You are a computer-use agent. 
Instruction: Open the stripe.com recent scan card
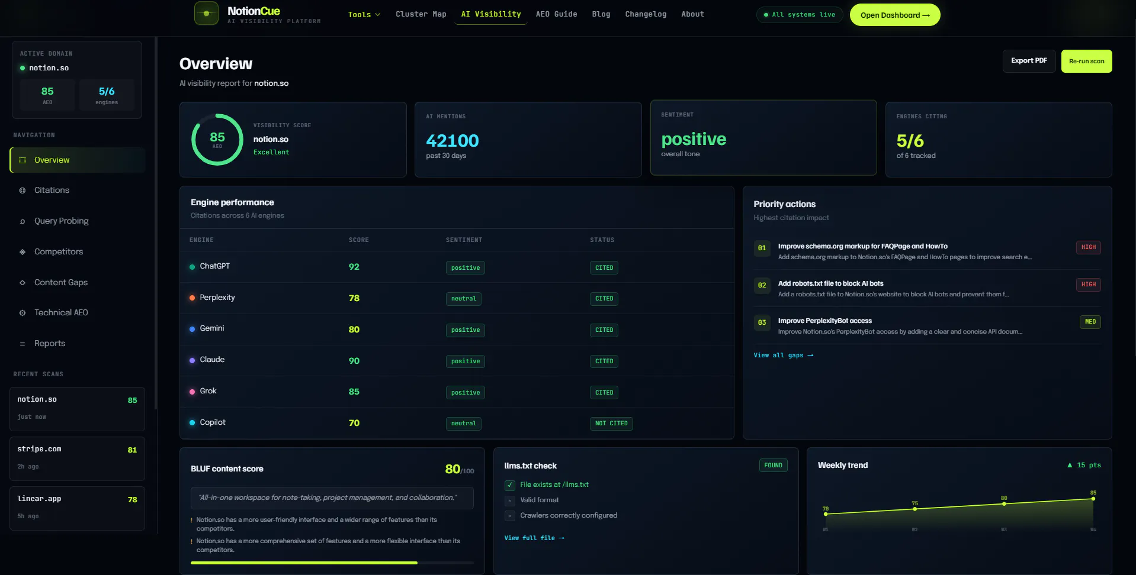77,458
